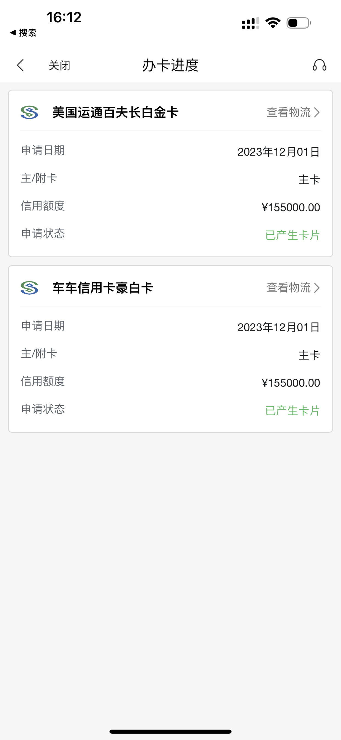
Task: Tap the home indicator bar
Action: 170,731
